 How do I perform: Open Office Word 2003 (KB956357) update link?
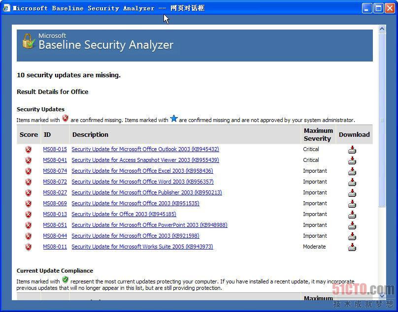tap(142, 182)
